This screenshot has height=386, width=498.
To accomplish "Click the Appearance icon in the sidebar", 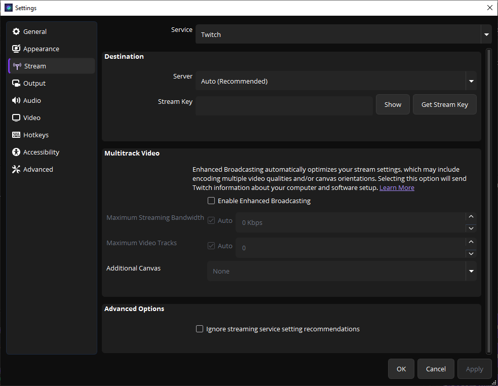I will pos(16,49).
